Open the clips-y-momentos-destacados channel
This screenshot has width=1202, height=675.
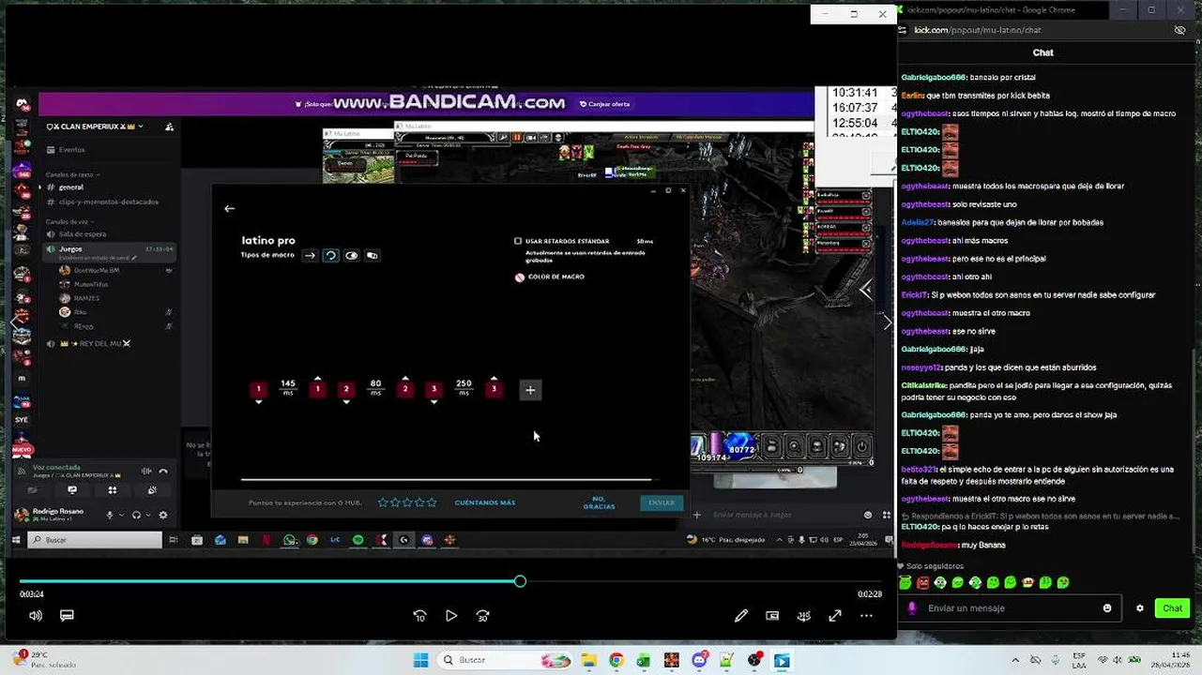(108, 202)
